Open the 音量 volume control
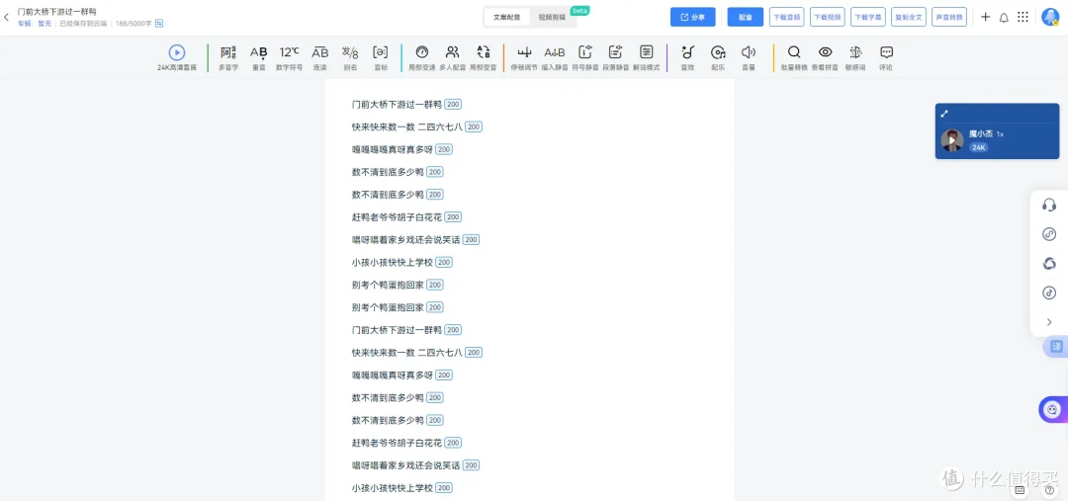This screenshot has height=501, width=1068. click(749, 58)
